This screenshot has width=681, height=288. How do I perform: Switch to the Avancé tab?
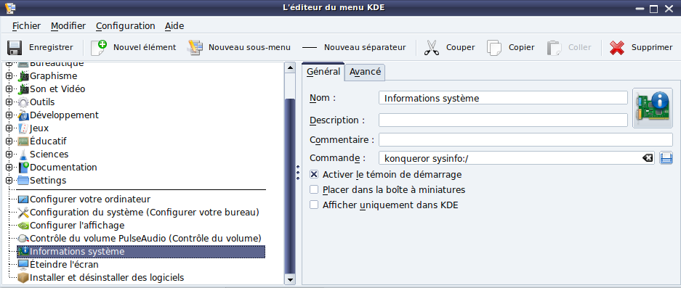pyautogui.click(x=365, y=72)
